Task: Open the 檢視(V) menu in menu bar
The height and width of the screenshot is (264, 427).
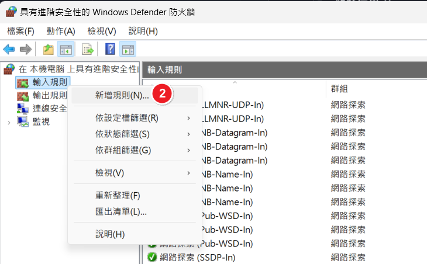Action: click(102, 32)
